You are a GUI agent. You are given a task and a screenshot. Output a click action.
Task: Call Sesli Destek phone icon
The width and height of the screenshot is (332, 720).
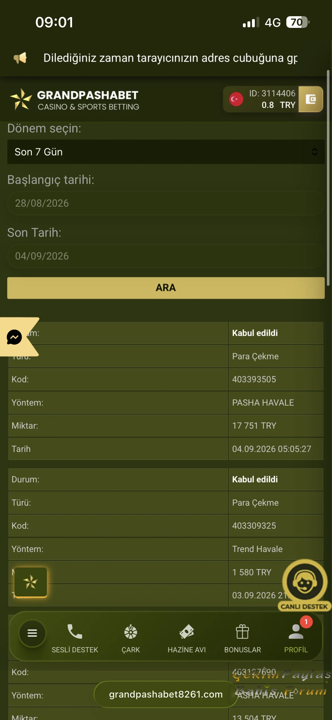click(x=75, y=632)
